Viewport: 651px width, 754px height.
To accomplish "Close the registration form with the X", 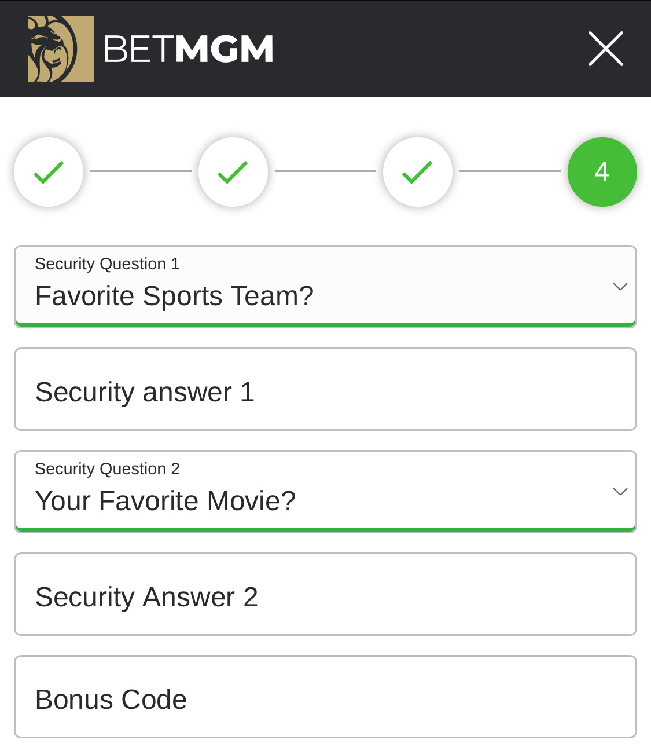I will (606, 49).
